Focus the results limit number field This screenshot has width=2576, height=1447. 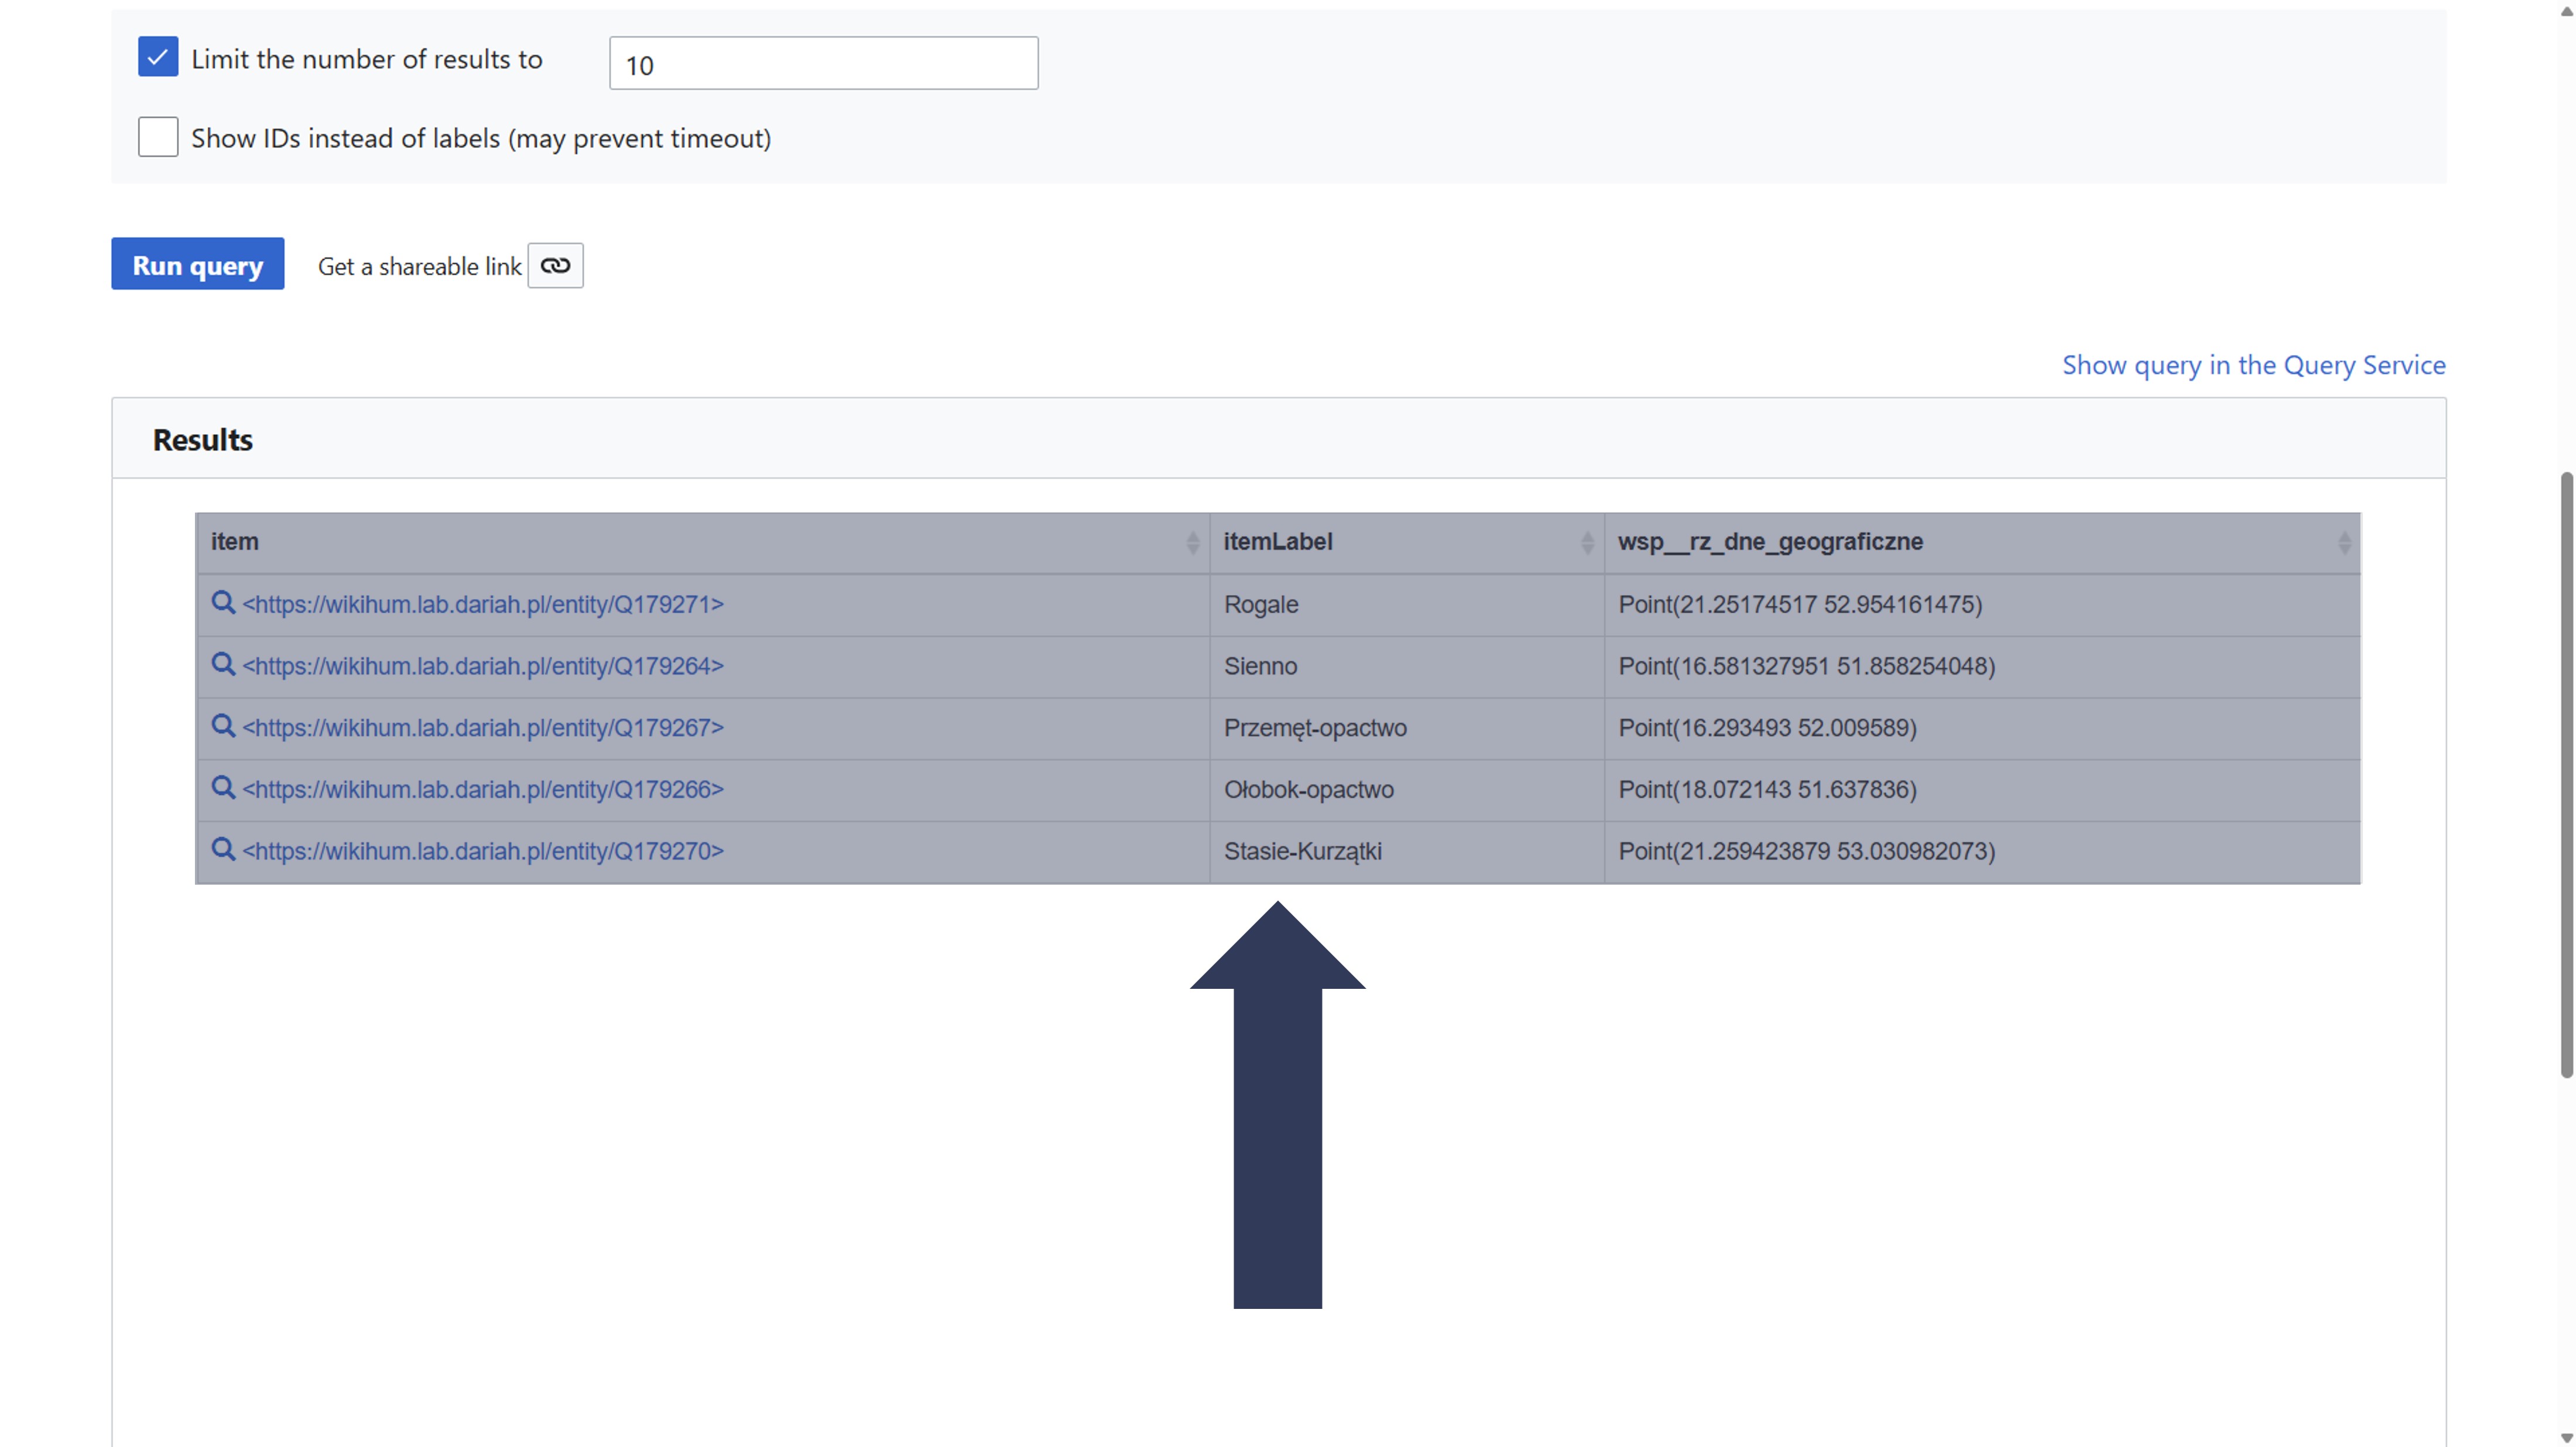coord(823,64)
